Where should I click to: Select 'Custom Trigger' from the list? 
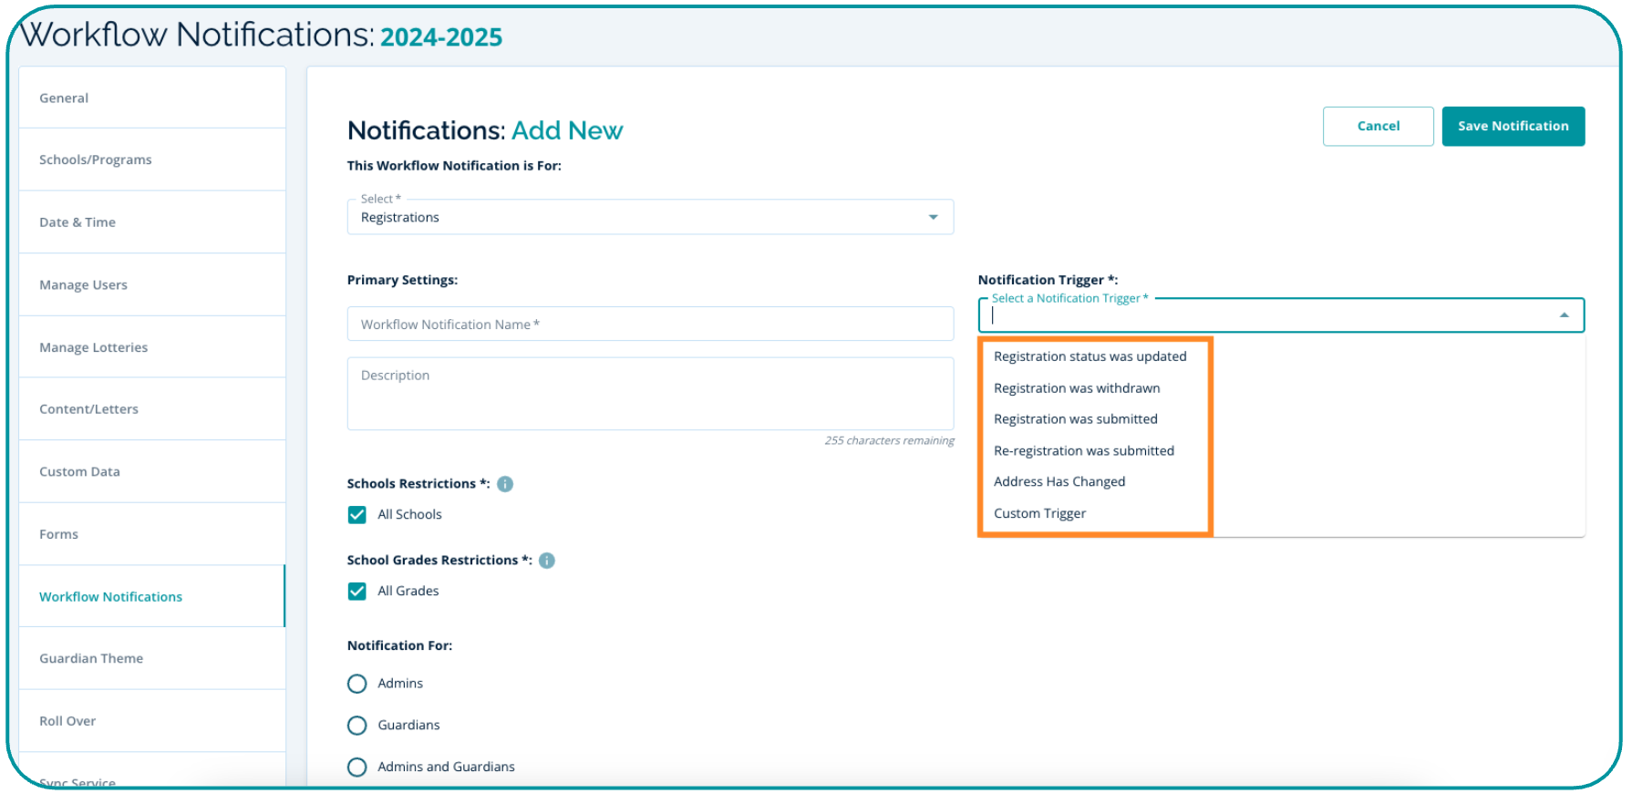tap(1039, 513)
